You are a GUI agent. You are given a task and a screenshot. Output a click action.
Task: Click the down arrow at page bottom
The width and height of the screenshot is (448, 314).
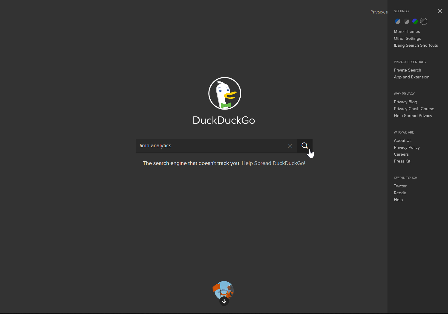coord(224,301)
